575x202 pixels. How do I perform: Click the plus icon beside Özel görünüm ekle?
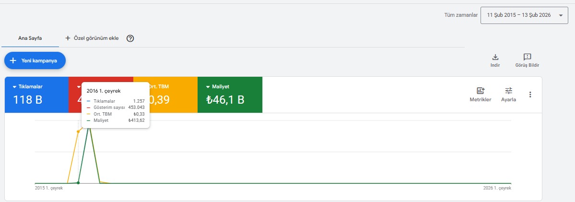pyautogui.click(x=68, y=38)
